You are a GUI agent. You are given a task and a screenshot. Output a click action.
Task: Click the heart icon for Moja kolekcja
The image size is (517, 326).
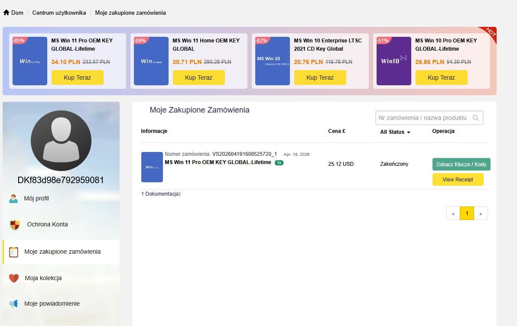click(x=14, y=278)
